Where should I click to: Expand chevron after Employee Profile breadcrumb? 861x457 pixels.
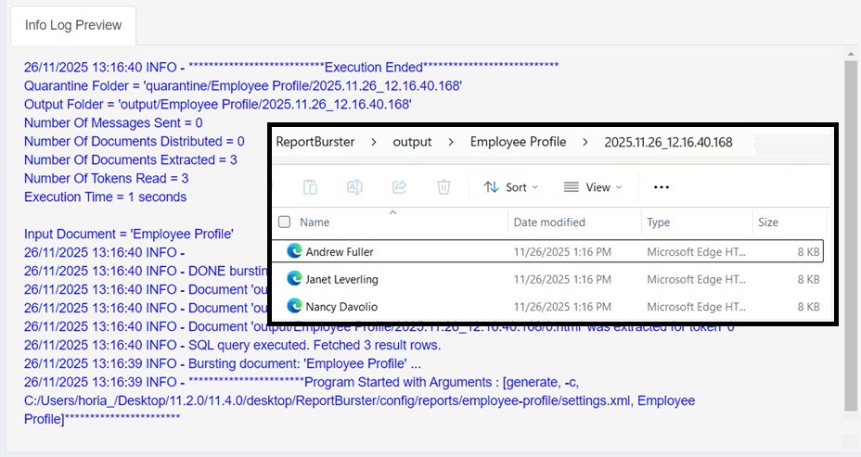[585, 142]
